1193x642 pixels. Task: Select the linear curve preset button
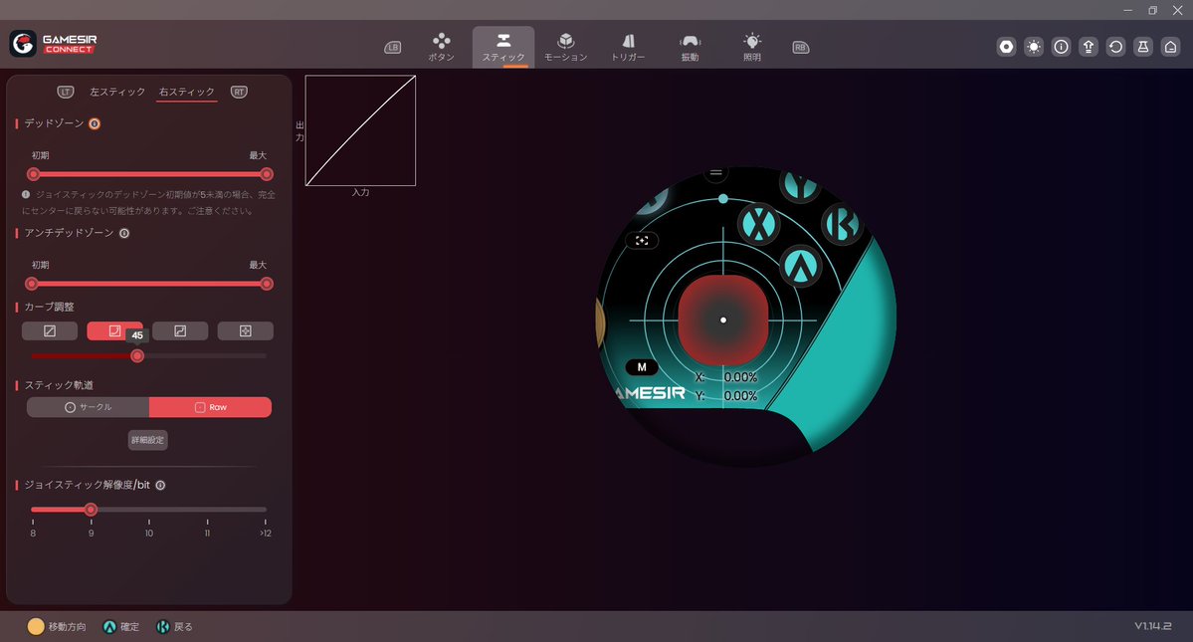pos(50,330)
